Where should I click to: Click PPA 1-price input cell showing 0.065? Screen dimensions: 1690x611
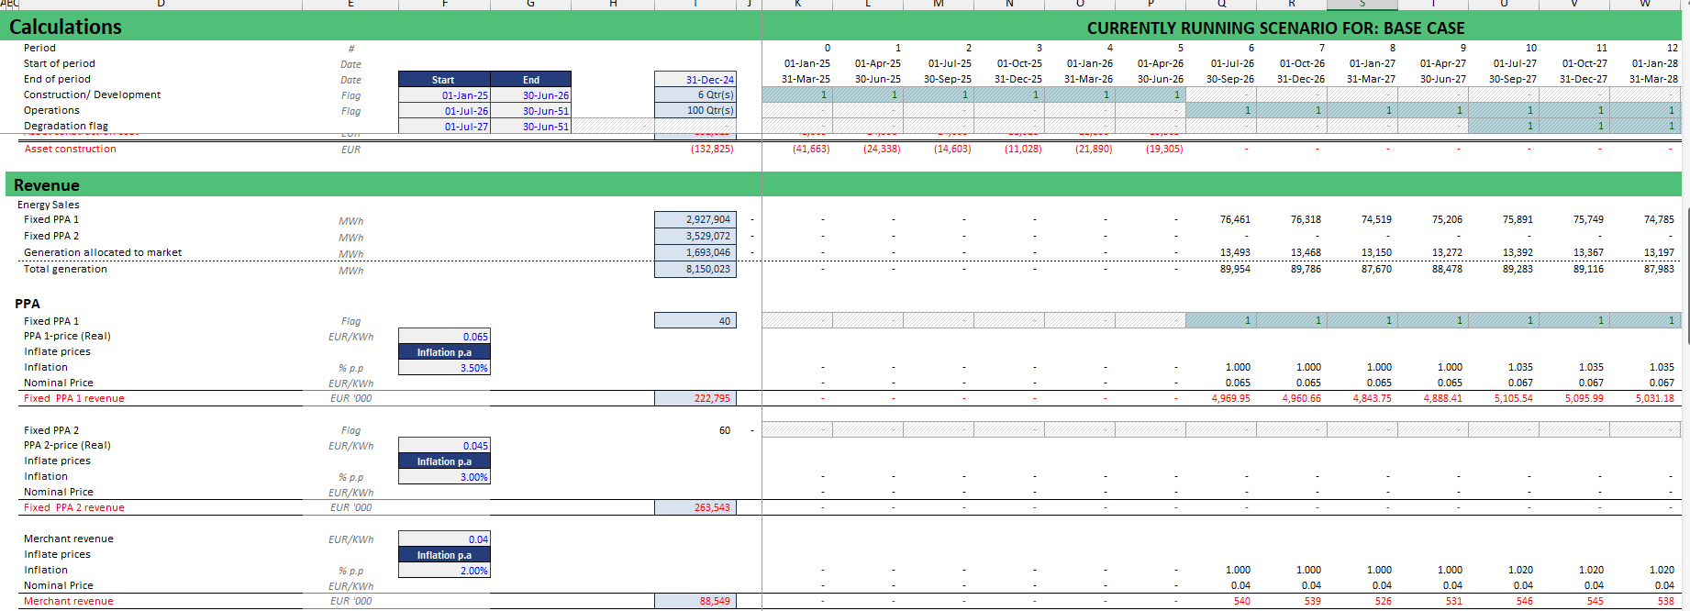tap(444, 337)
